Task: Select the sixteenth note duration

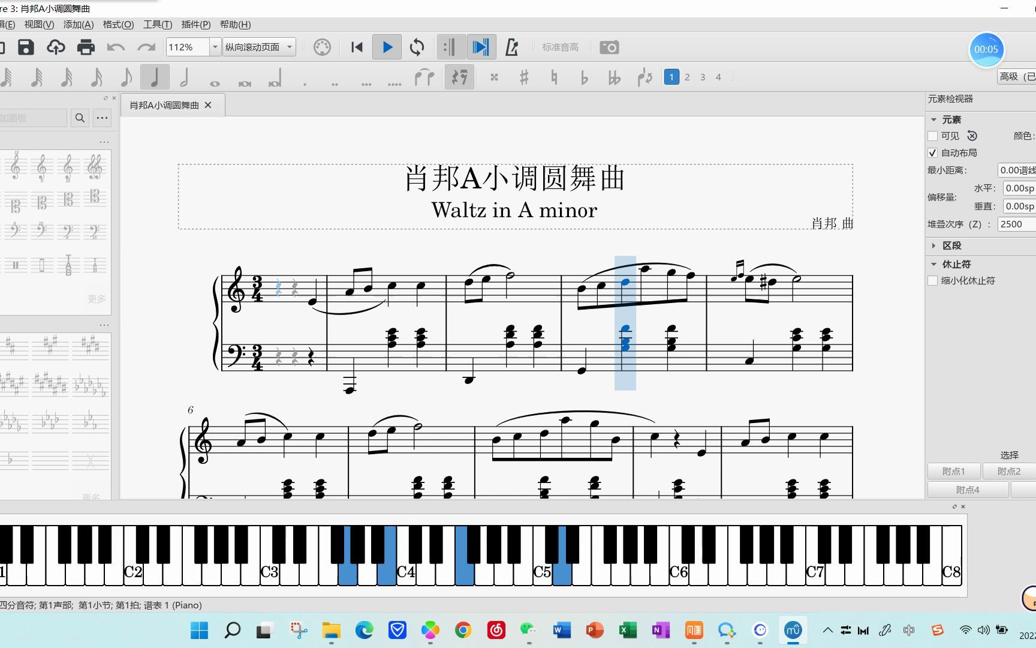Action: [96, 77]
